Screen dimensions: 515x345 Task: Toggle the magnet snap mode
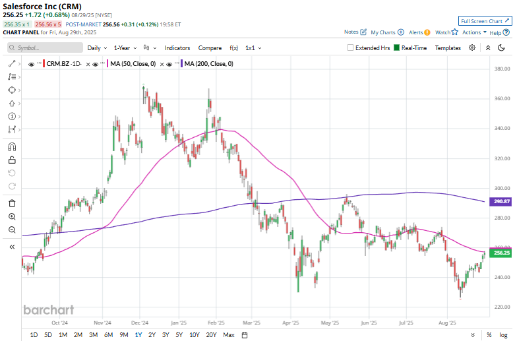pos(12,147)
